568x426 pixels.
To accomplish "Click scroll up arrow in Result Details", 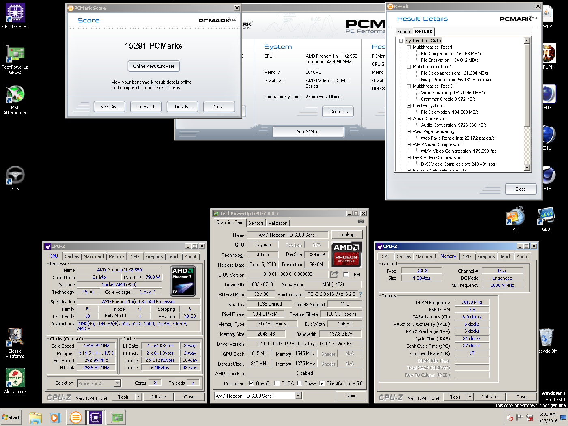I will [x=527, y=41].
